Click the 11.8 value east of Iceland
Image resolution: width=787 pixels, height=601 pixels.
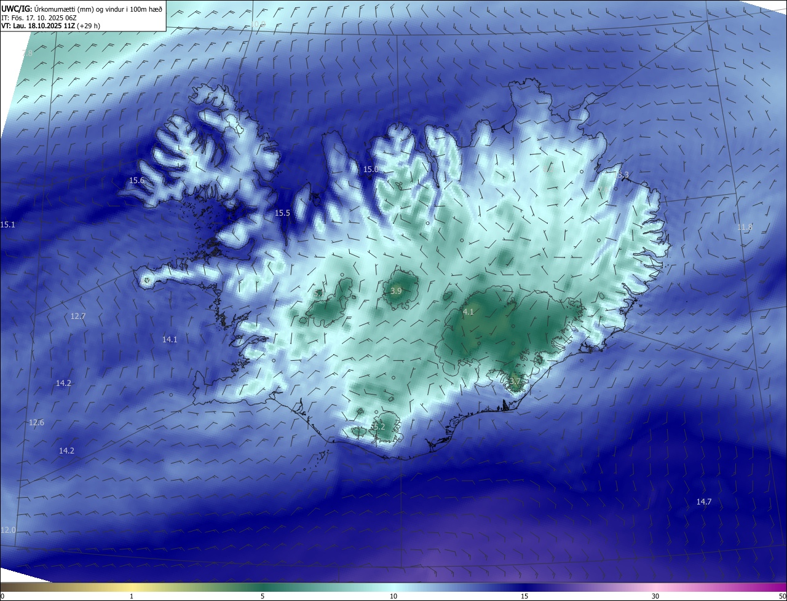(x=745, y=227)
